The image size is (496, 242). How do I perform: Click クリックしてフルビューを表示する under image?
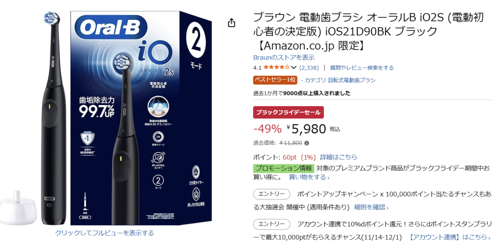pos(105,233)
